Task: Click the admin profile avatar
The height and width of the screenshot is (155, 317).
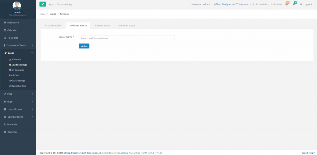Action: tap(17, 6)
